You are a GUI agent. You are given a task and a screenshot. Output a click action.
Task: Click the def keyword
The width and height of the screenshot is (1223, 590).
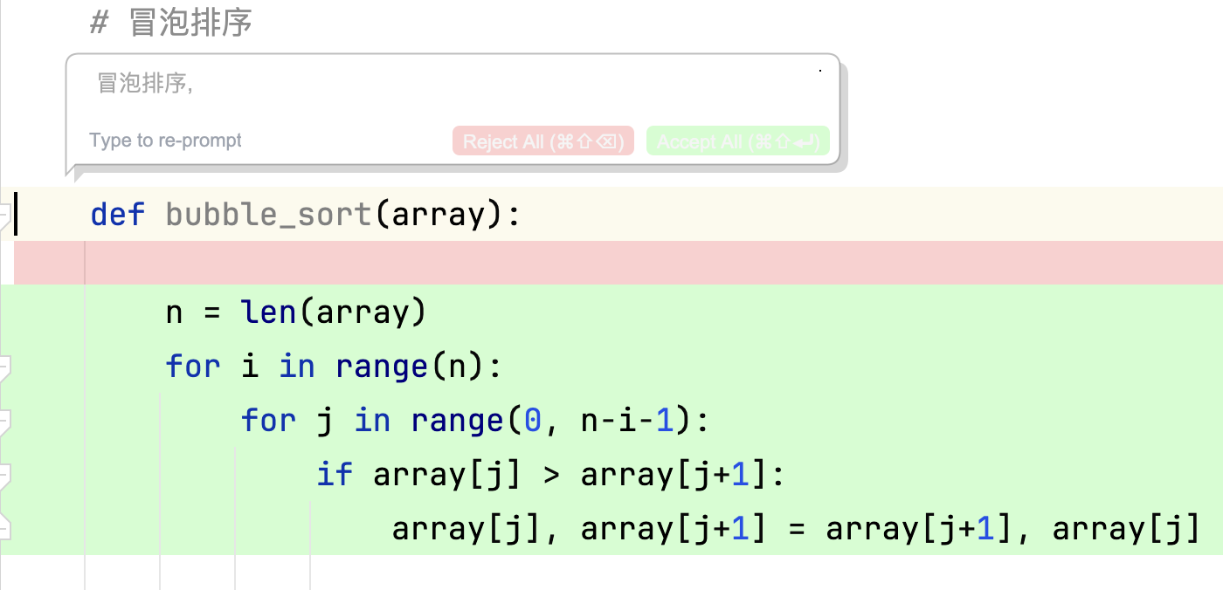(118, 214)
